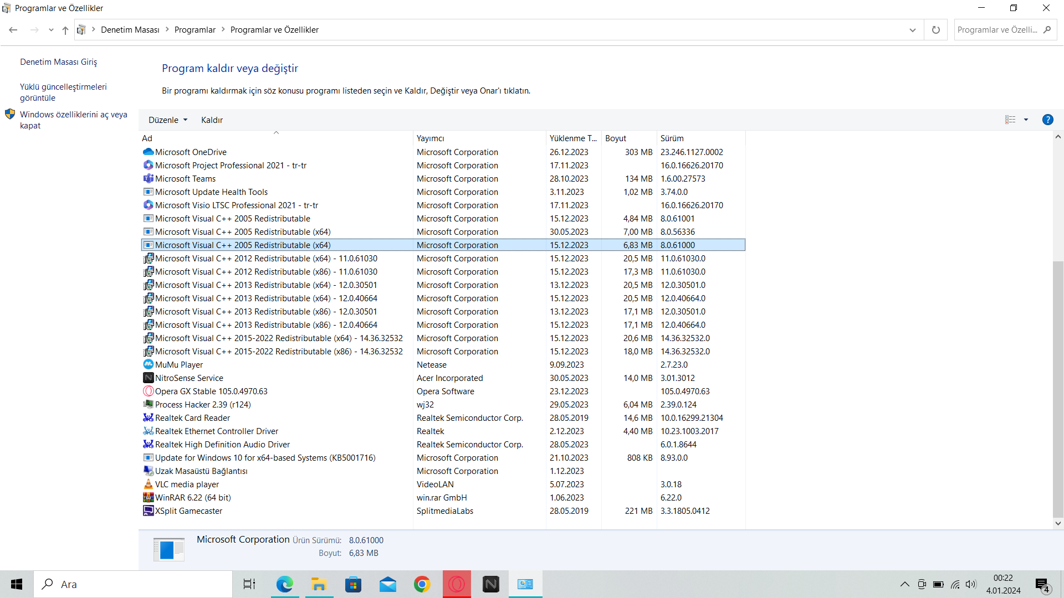The image size is (1064, 598).
Task: Expand the address bar history dropdown
Action: 913,30
